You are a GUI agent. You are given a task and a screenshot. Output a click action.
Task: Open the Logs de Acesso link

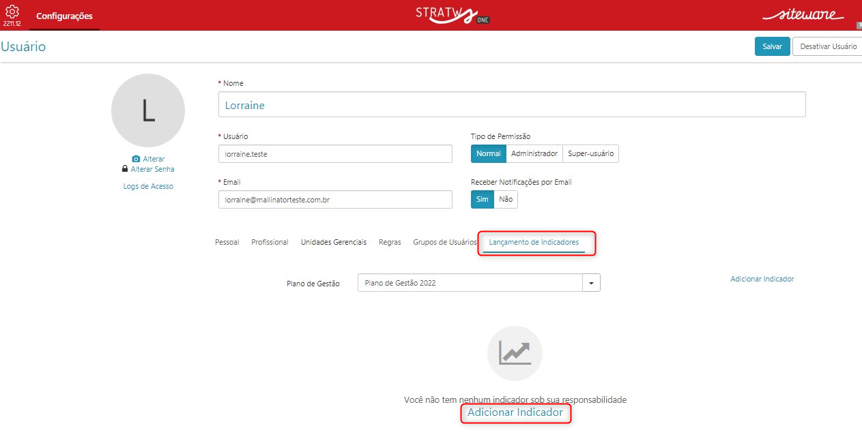pos(148,186)
